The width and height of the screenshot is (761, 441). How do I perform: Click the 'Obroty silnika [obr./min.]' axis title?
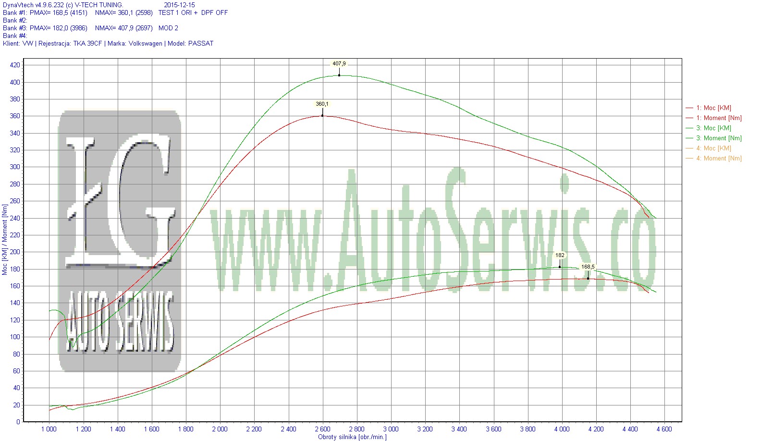coord(352,437)
